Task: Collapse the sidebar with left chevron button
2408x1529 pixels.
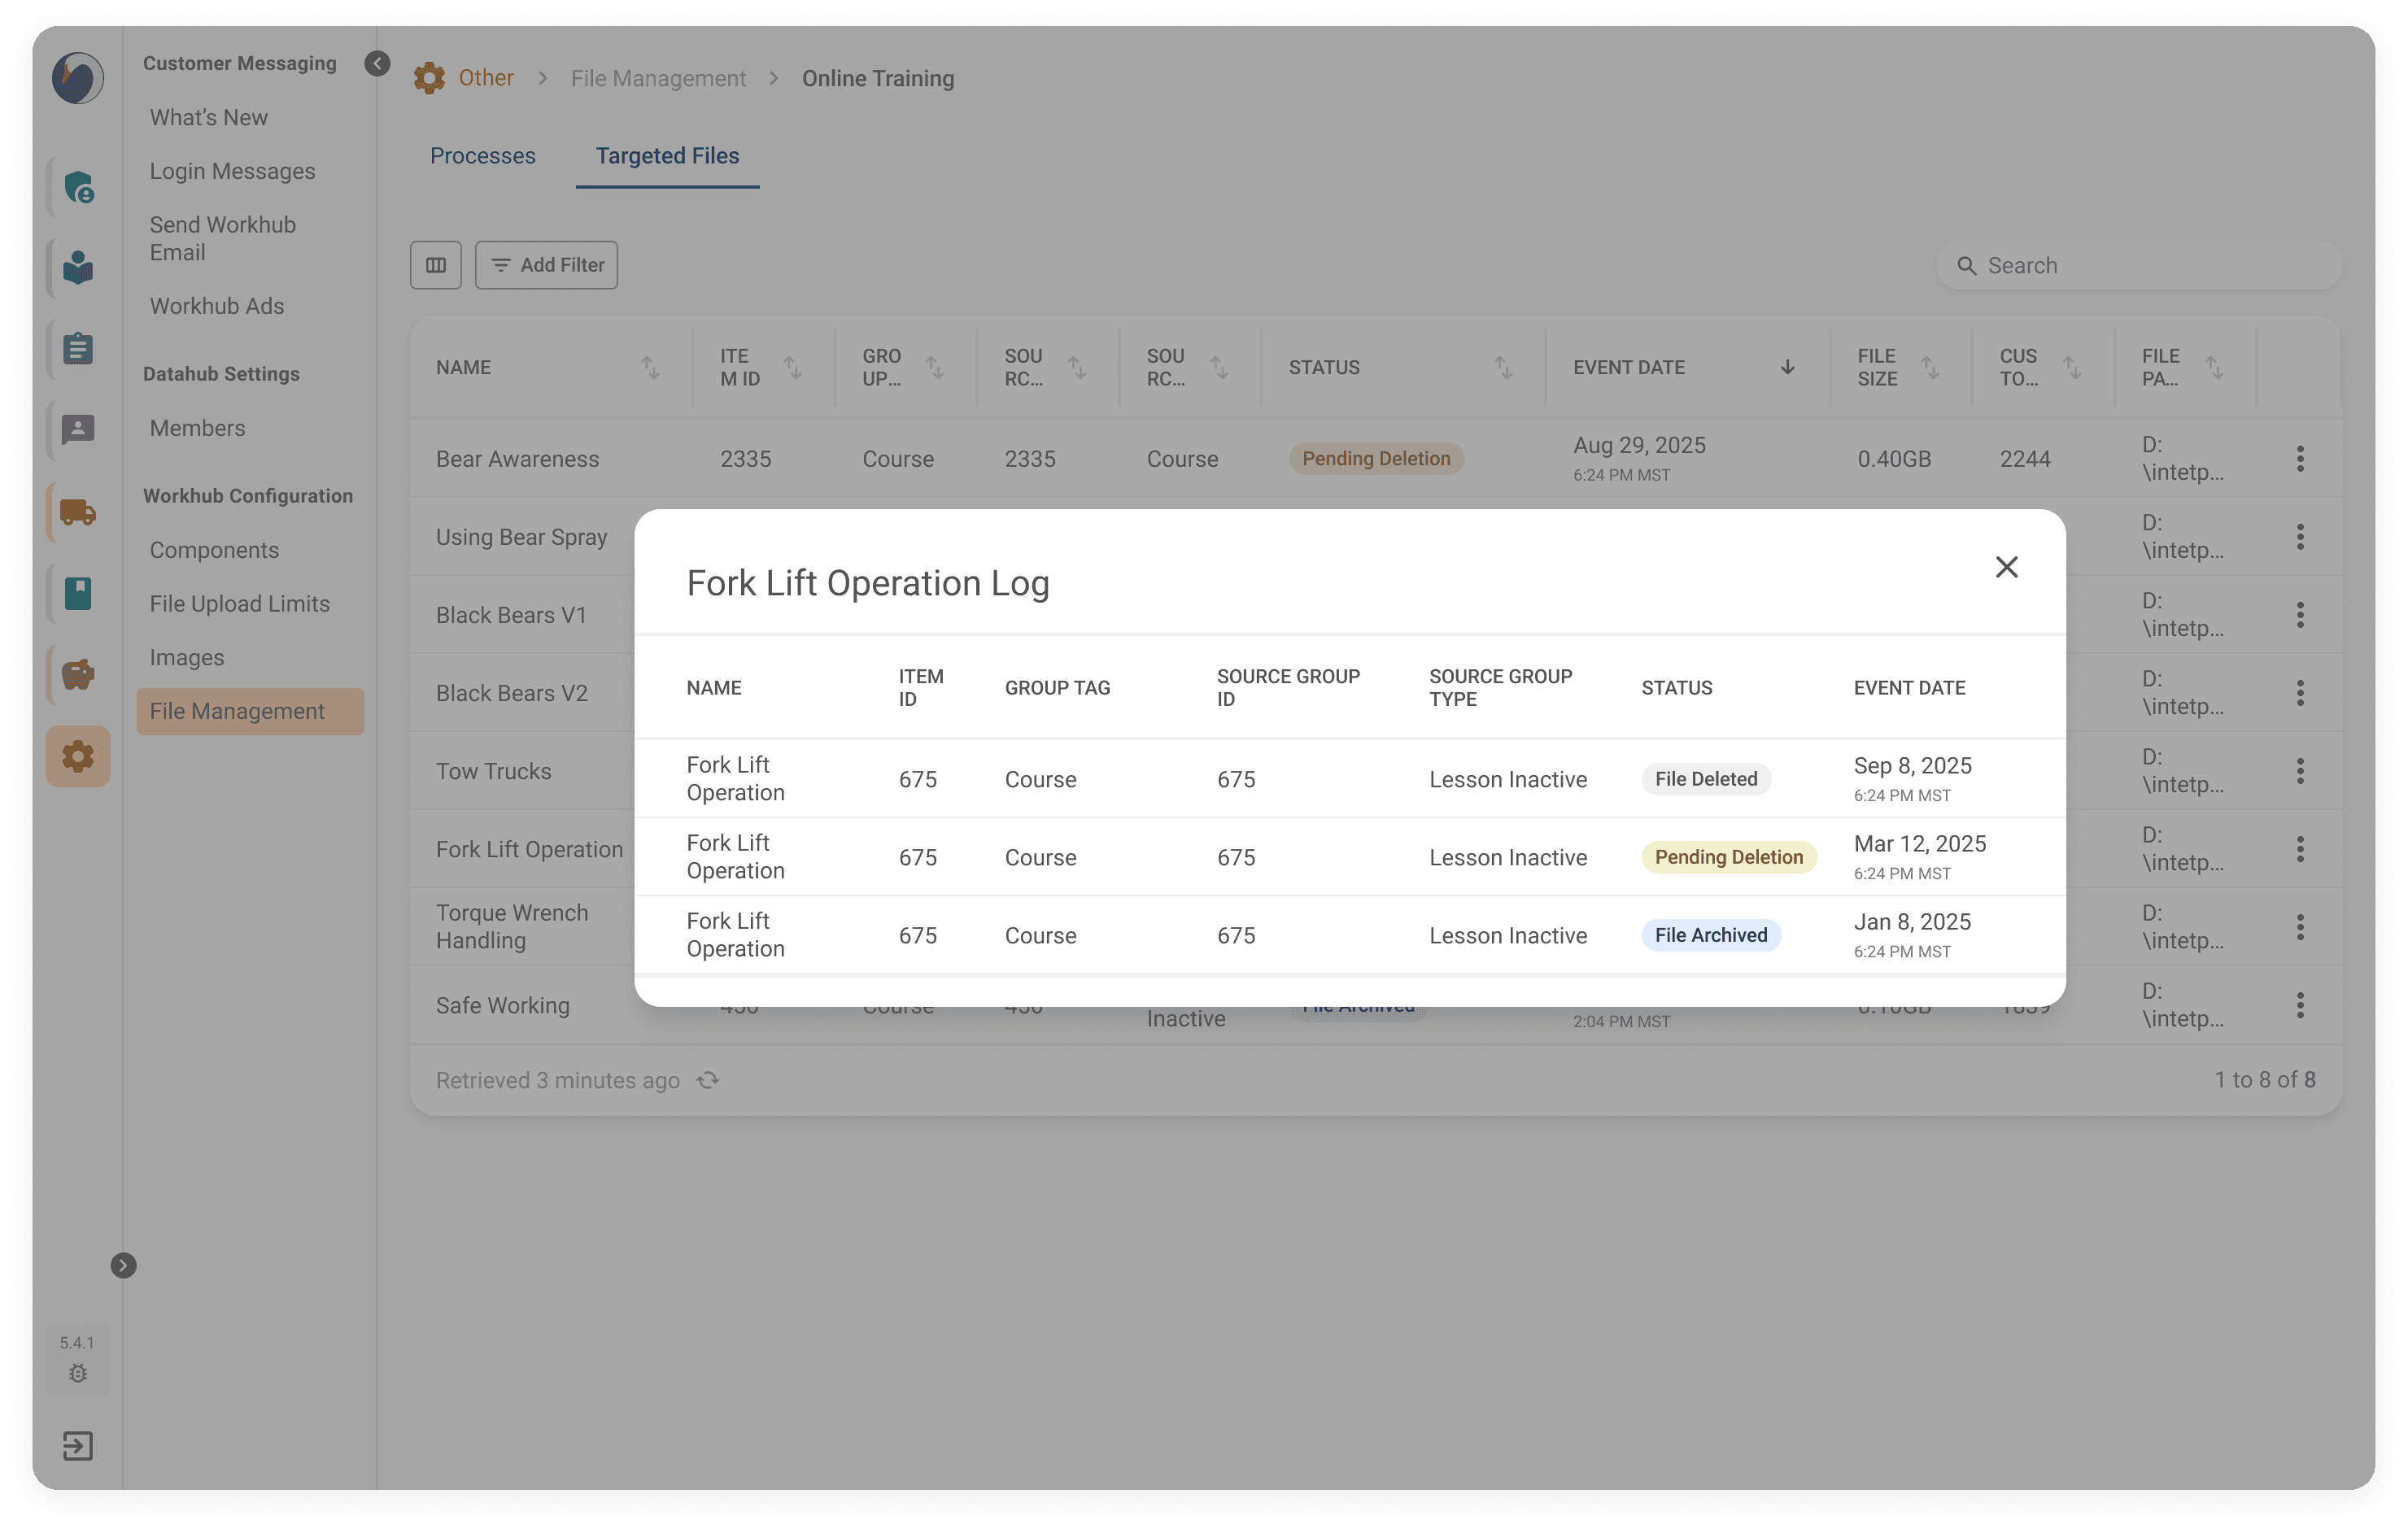Action: click(377, 64)
